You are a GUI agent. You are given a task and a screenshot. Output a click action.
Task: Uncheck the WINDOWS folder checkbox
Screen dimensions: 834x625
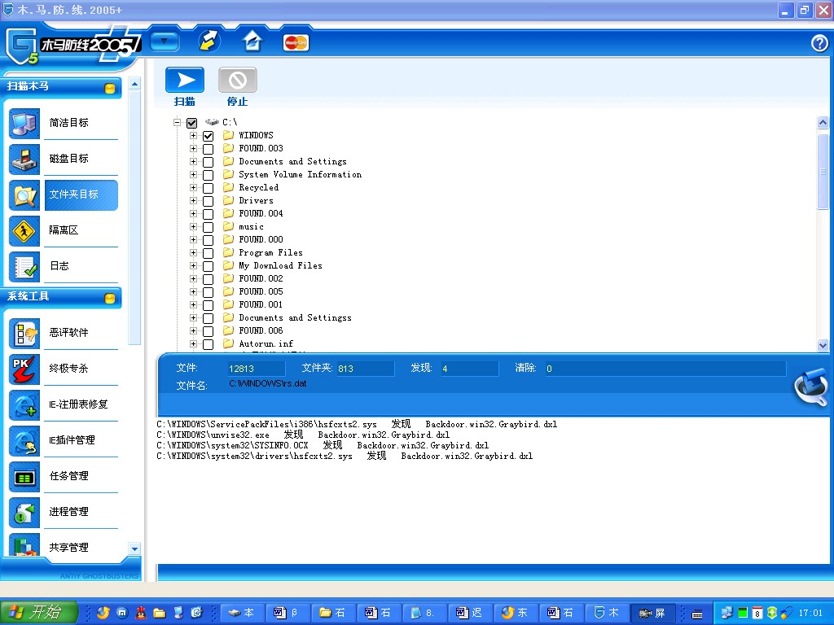point(208,136)
